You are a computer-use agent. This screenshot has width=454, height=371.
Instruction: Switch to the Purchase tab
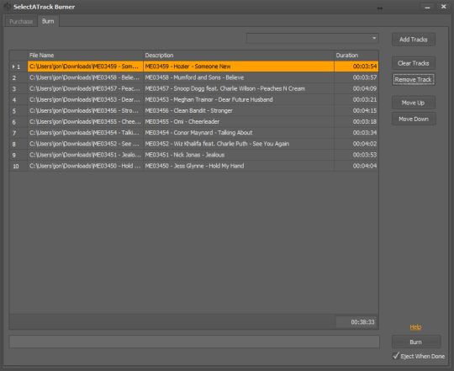[21, 21]
